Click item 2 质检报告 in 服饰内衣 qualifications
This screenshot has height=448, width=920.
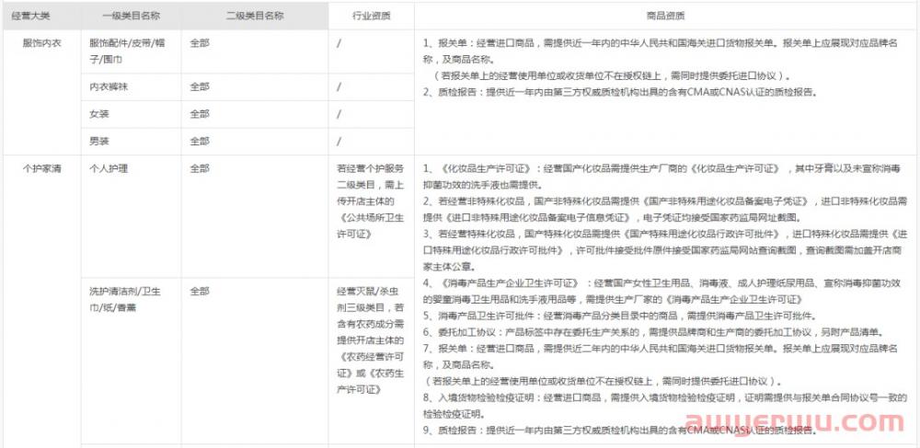pyautogui.click(x=619, y=92)
